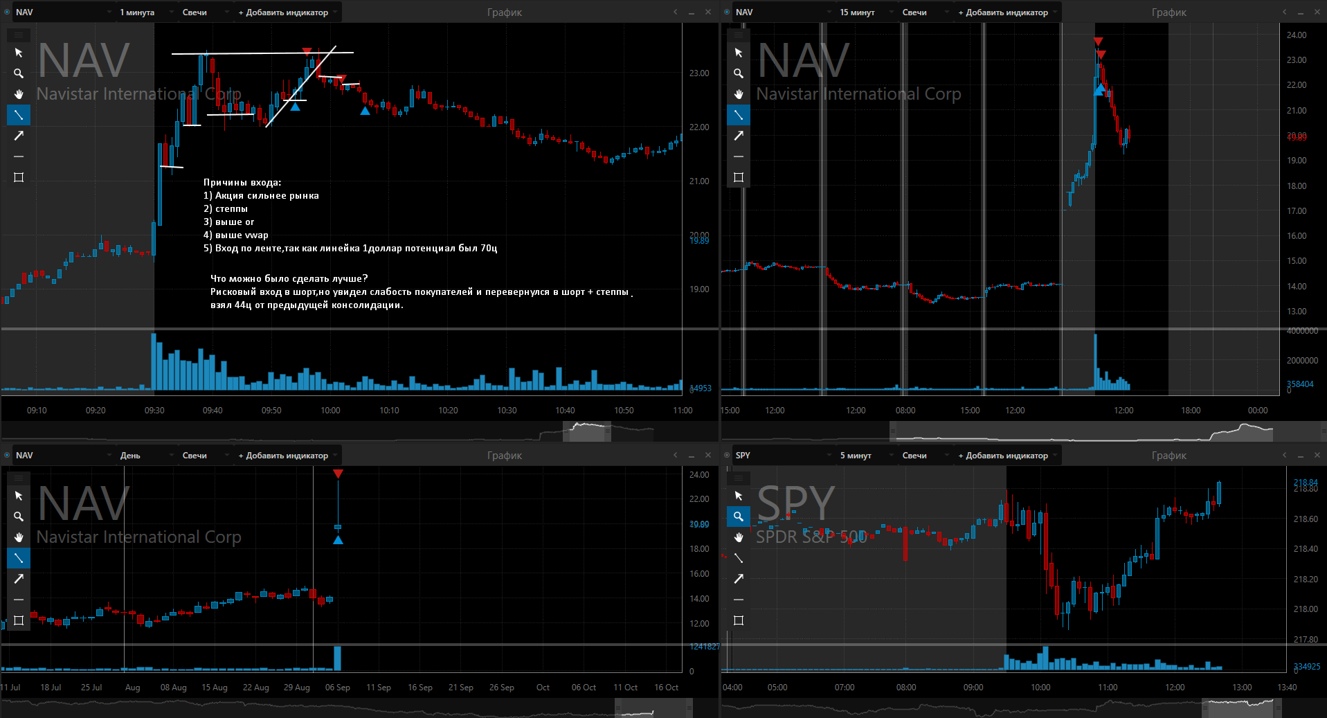Expand 'Добавить индикатор' in SPY panel

1007,455
